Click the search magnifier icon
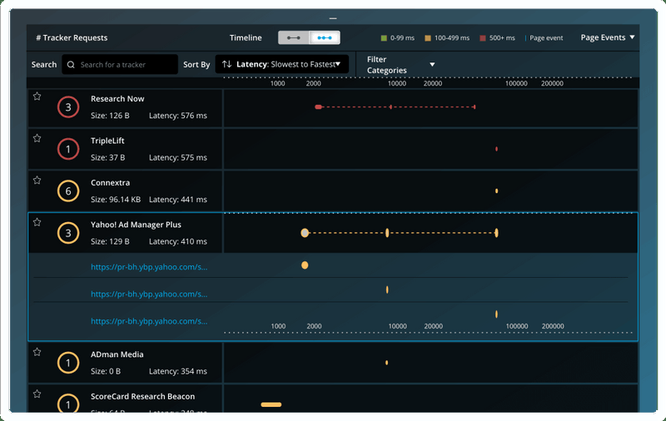The height and width of the screenshot is (421, 666). pyautogui.click(x=72, y=65)
